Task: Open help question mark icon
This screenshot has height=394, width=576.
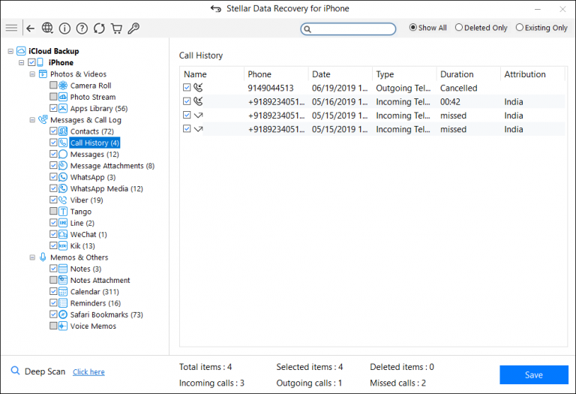Action: click(x=82, y=29)
